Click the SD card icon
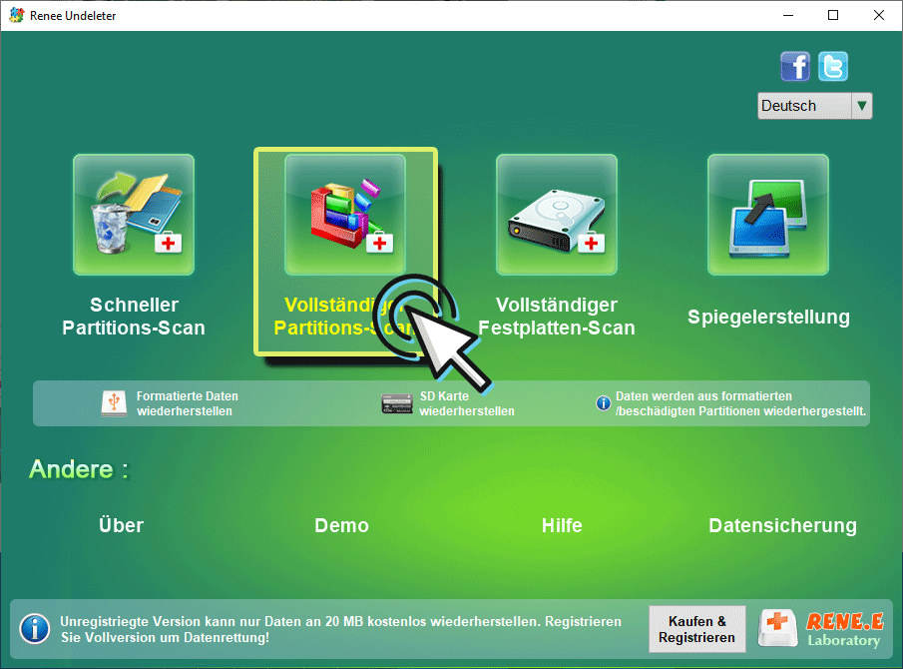Screen dimensions: 903x669 397,403
